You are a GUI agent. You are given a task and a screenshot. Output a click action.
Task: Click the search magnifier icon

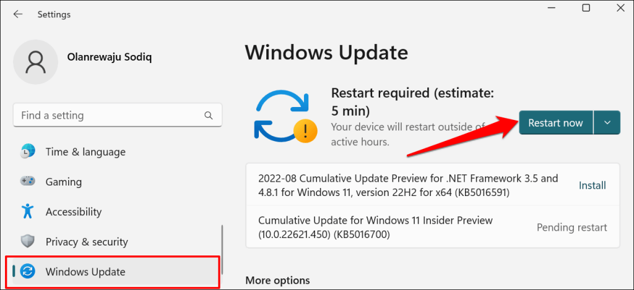[x=209, y=116]
